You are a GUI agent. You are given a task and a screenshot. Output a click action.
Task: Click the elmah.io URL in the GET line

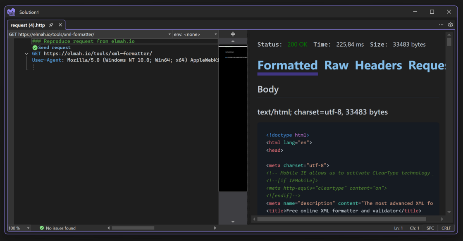pos(98,53)
